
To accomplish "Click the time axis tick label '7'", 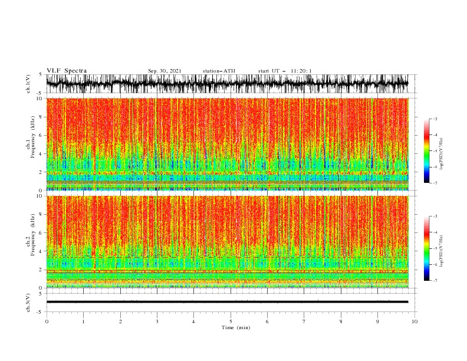I will coord(304,321).
